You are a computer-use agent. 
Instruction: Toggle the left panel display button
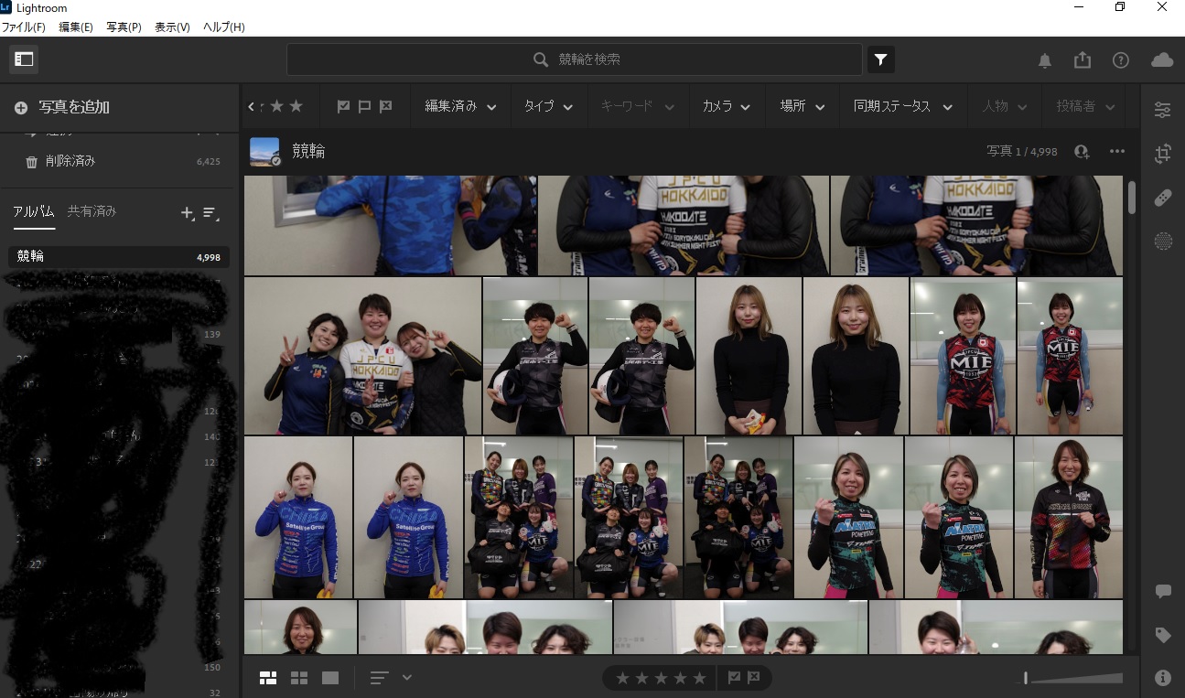pyautogui.click(x=24, y=59)
